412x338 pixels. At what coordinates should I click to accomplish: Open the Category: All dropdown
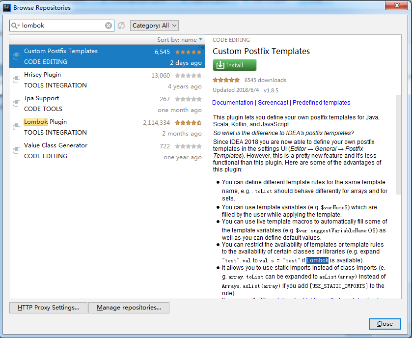(x=154, y=26)
